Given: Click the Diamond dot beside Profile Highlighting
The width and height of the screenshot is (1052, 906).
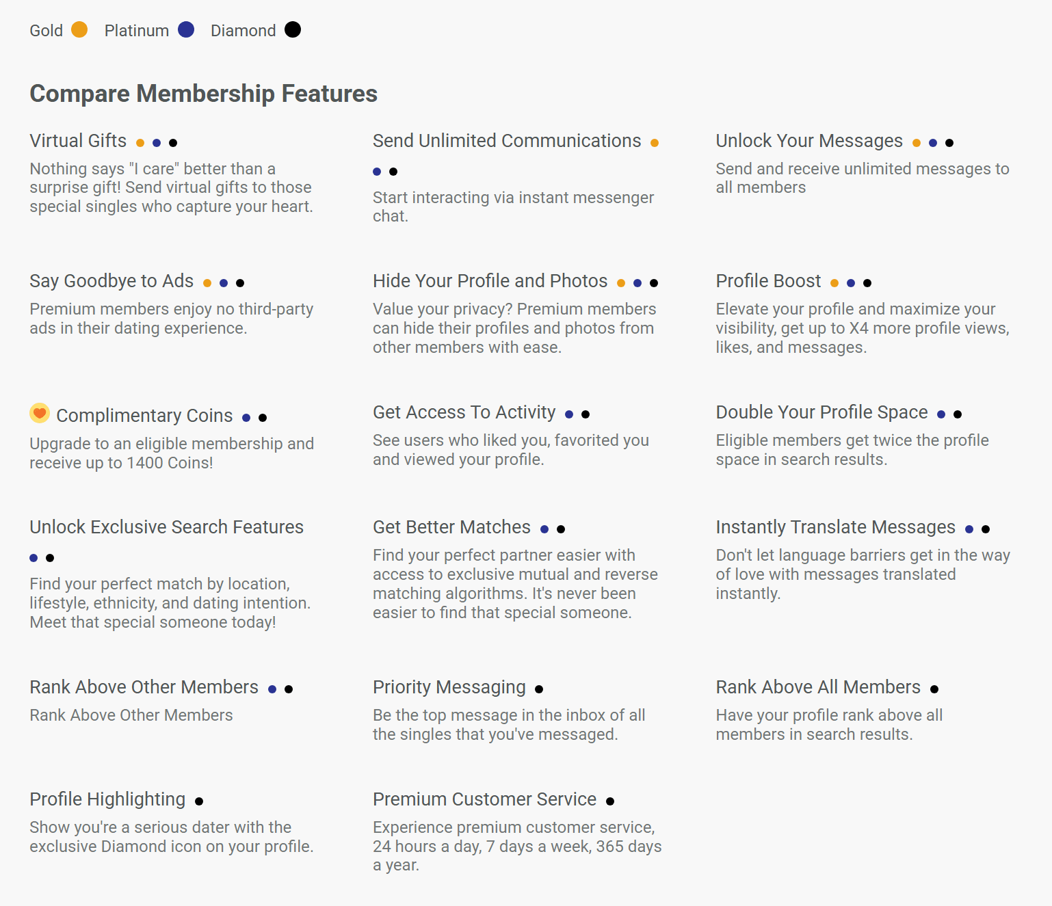Looking at the screenshot, I should (x=199, y=801).
